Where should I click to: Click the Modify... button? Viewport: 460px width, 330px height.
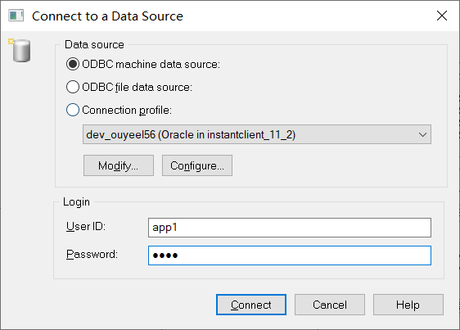[119, 165]
